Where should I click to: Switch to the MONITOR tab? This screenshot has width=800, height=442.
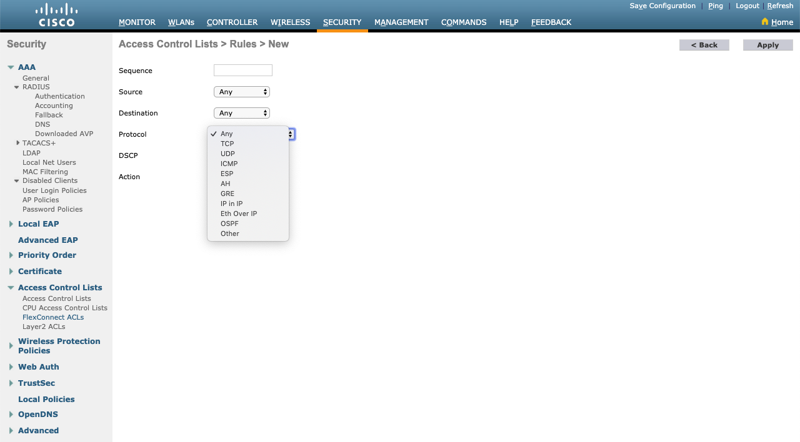pyautogui.click(x=137, y=22)
